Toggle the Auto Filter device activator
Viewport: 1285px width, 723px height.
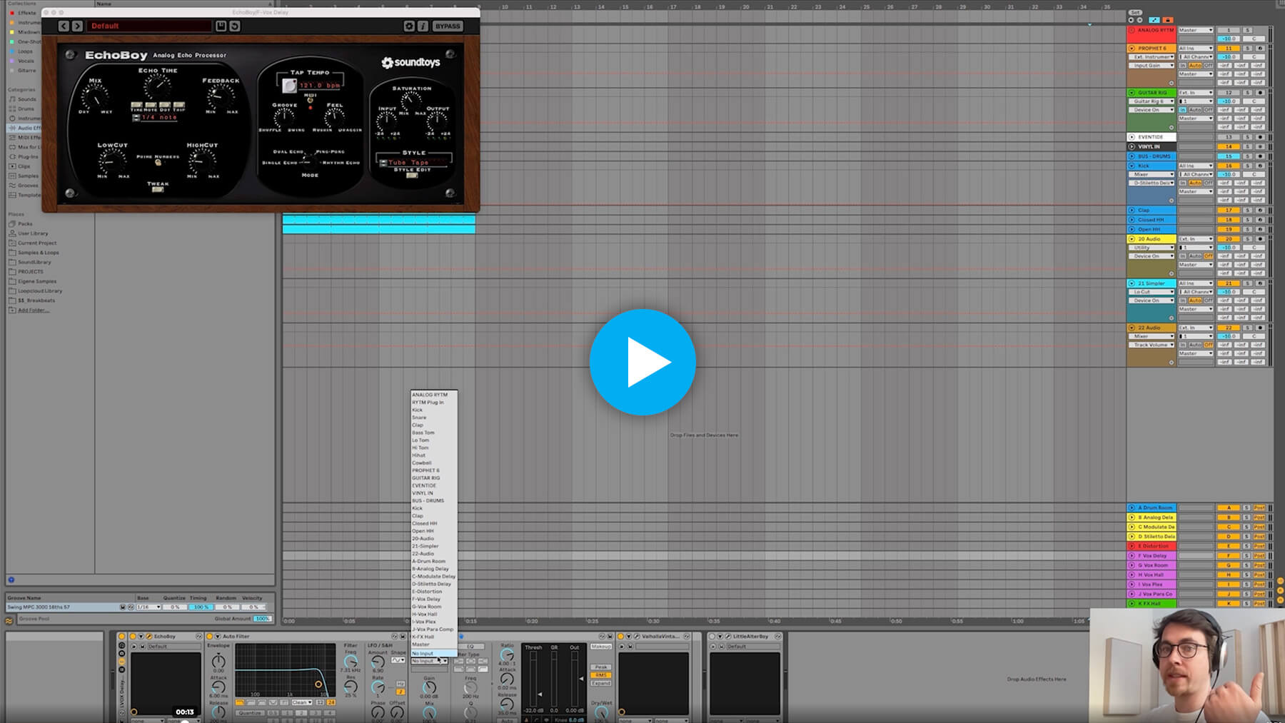click(210, 636)
